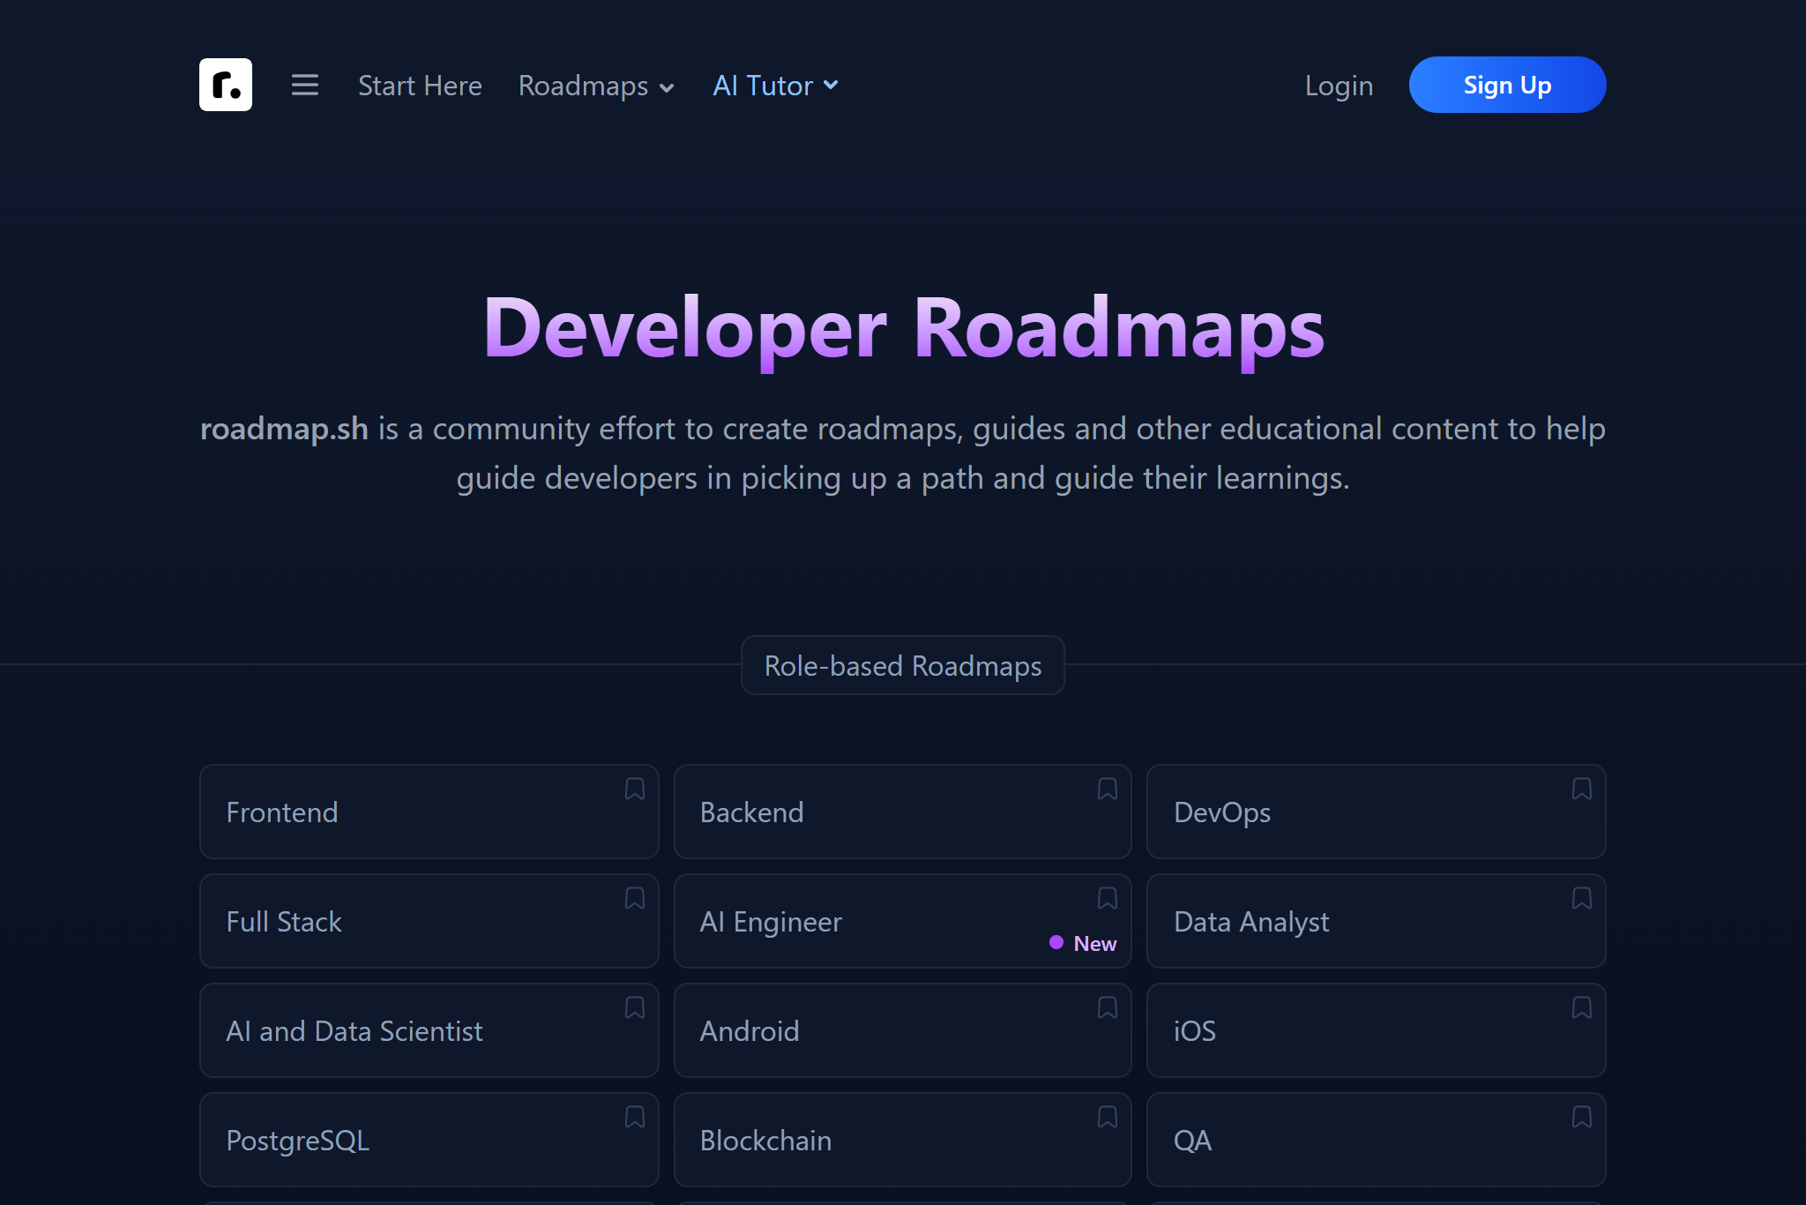
Task: Expand the Roadmaps dropdown
Action: coord(595,86)
